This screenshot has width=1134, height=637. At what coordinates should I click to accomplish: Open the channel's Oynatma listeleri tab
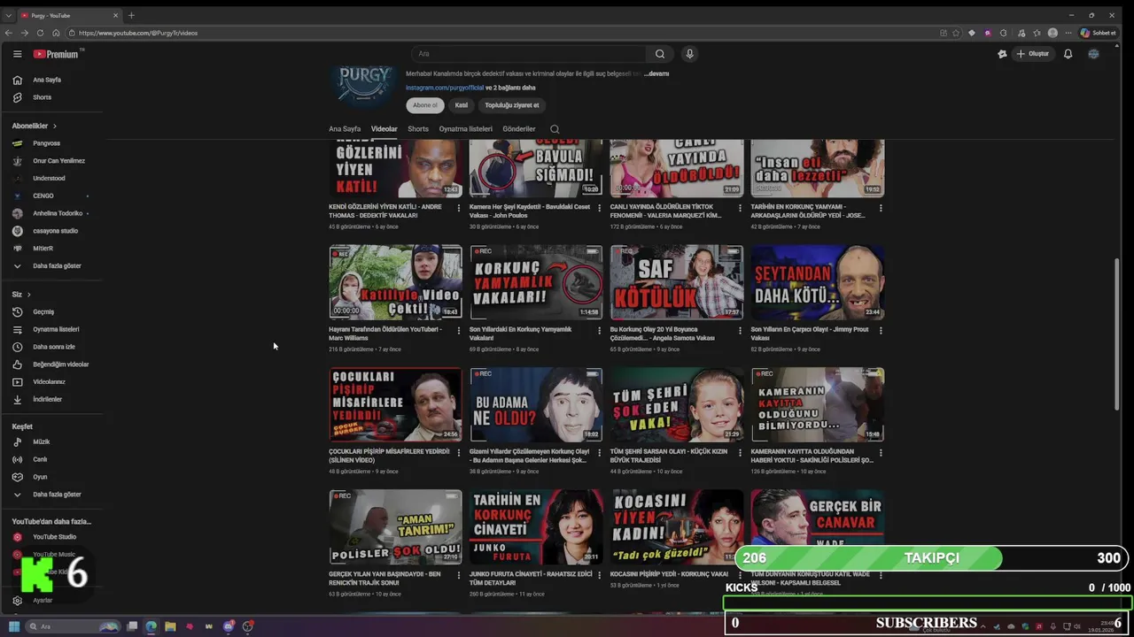(465, 129)
